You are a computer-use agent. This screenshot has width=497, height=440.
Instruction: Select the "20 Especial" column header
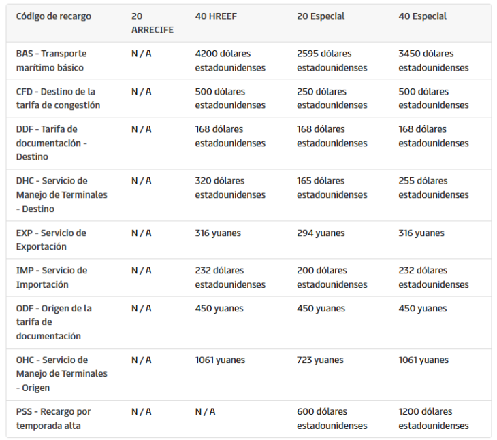pyautogui.click(x=321, y=16)
